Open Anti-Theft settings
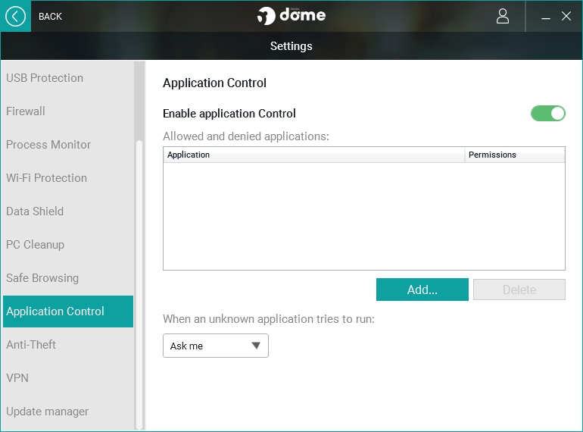 coord(31,345)
